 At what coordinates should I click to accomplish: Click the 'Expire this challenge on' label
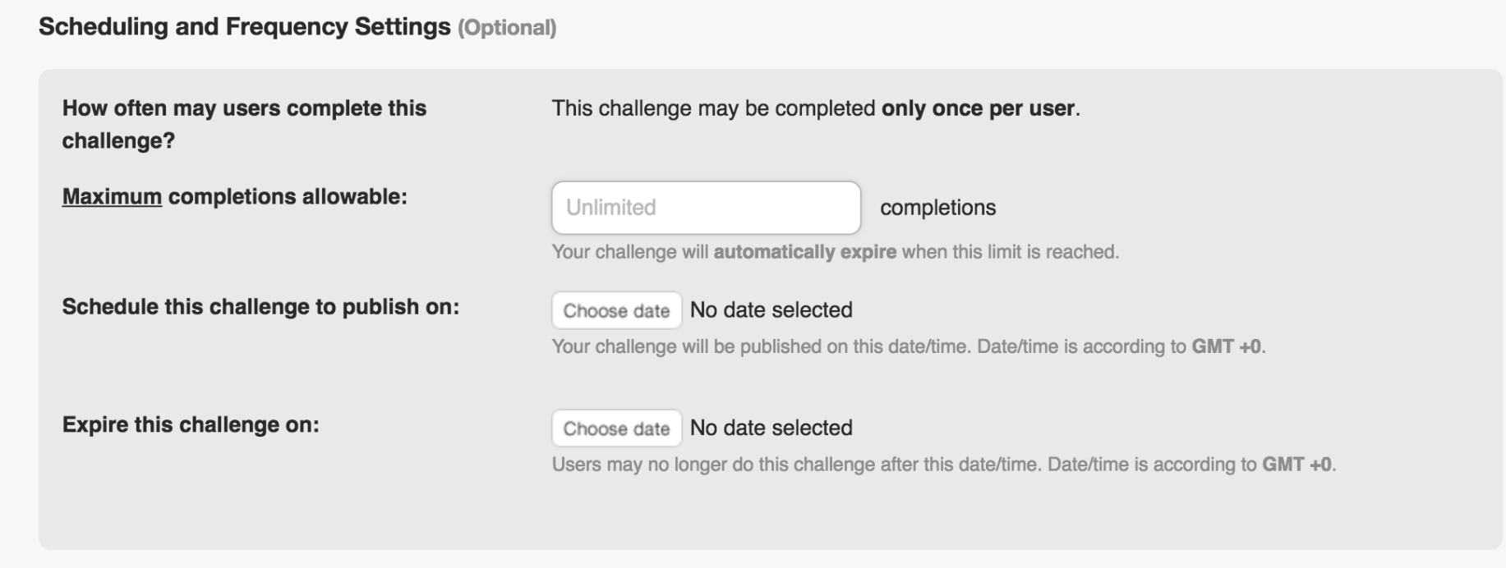click(x=191, y=425)
